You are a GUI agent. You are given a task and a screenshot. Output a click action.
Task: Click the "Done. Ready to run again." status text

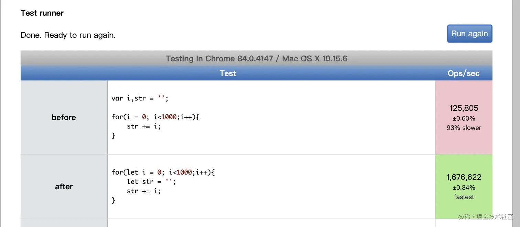pos(68,35)
